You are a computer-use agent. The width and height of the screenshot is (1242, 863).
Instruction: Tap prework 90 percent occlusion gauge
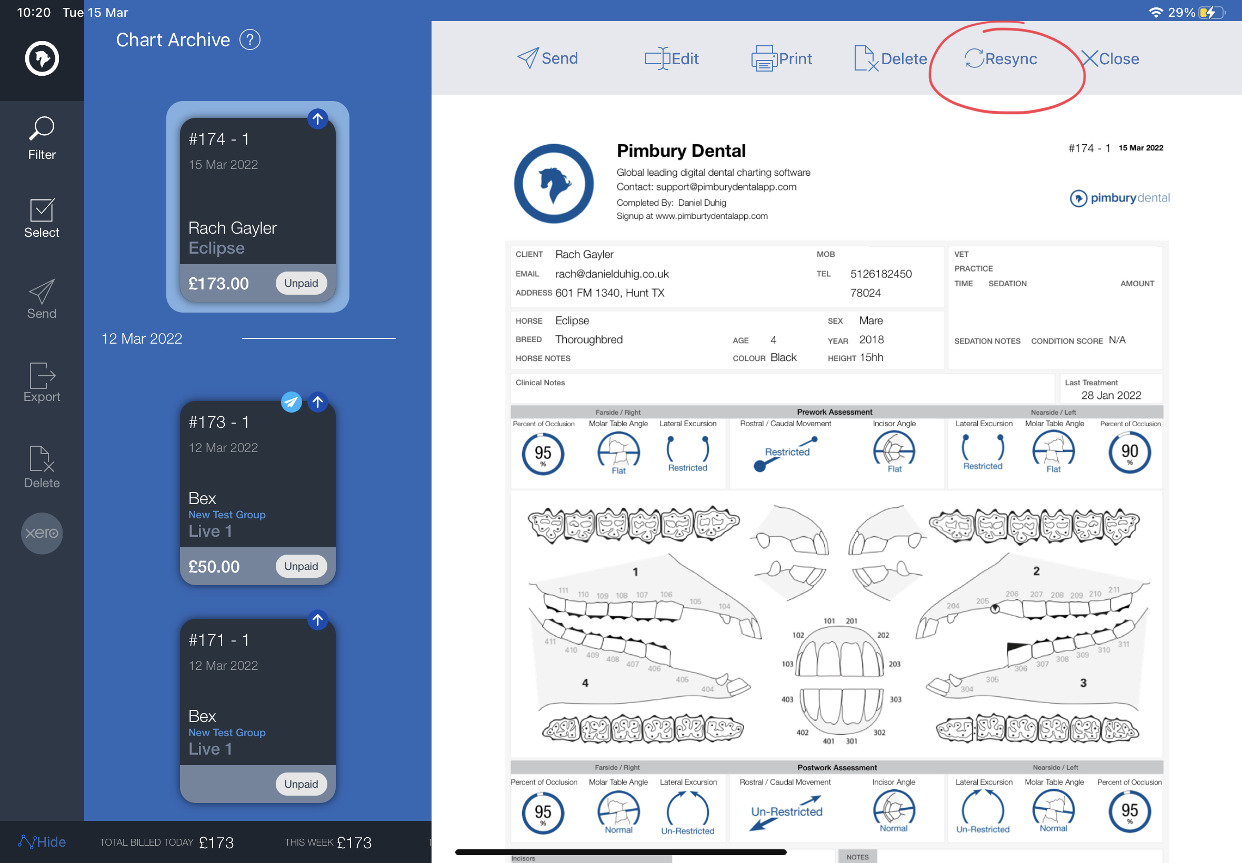[1129, 453]
